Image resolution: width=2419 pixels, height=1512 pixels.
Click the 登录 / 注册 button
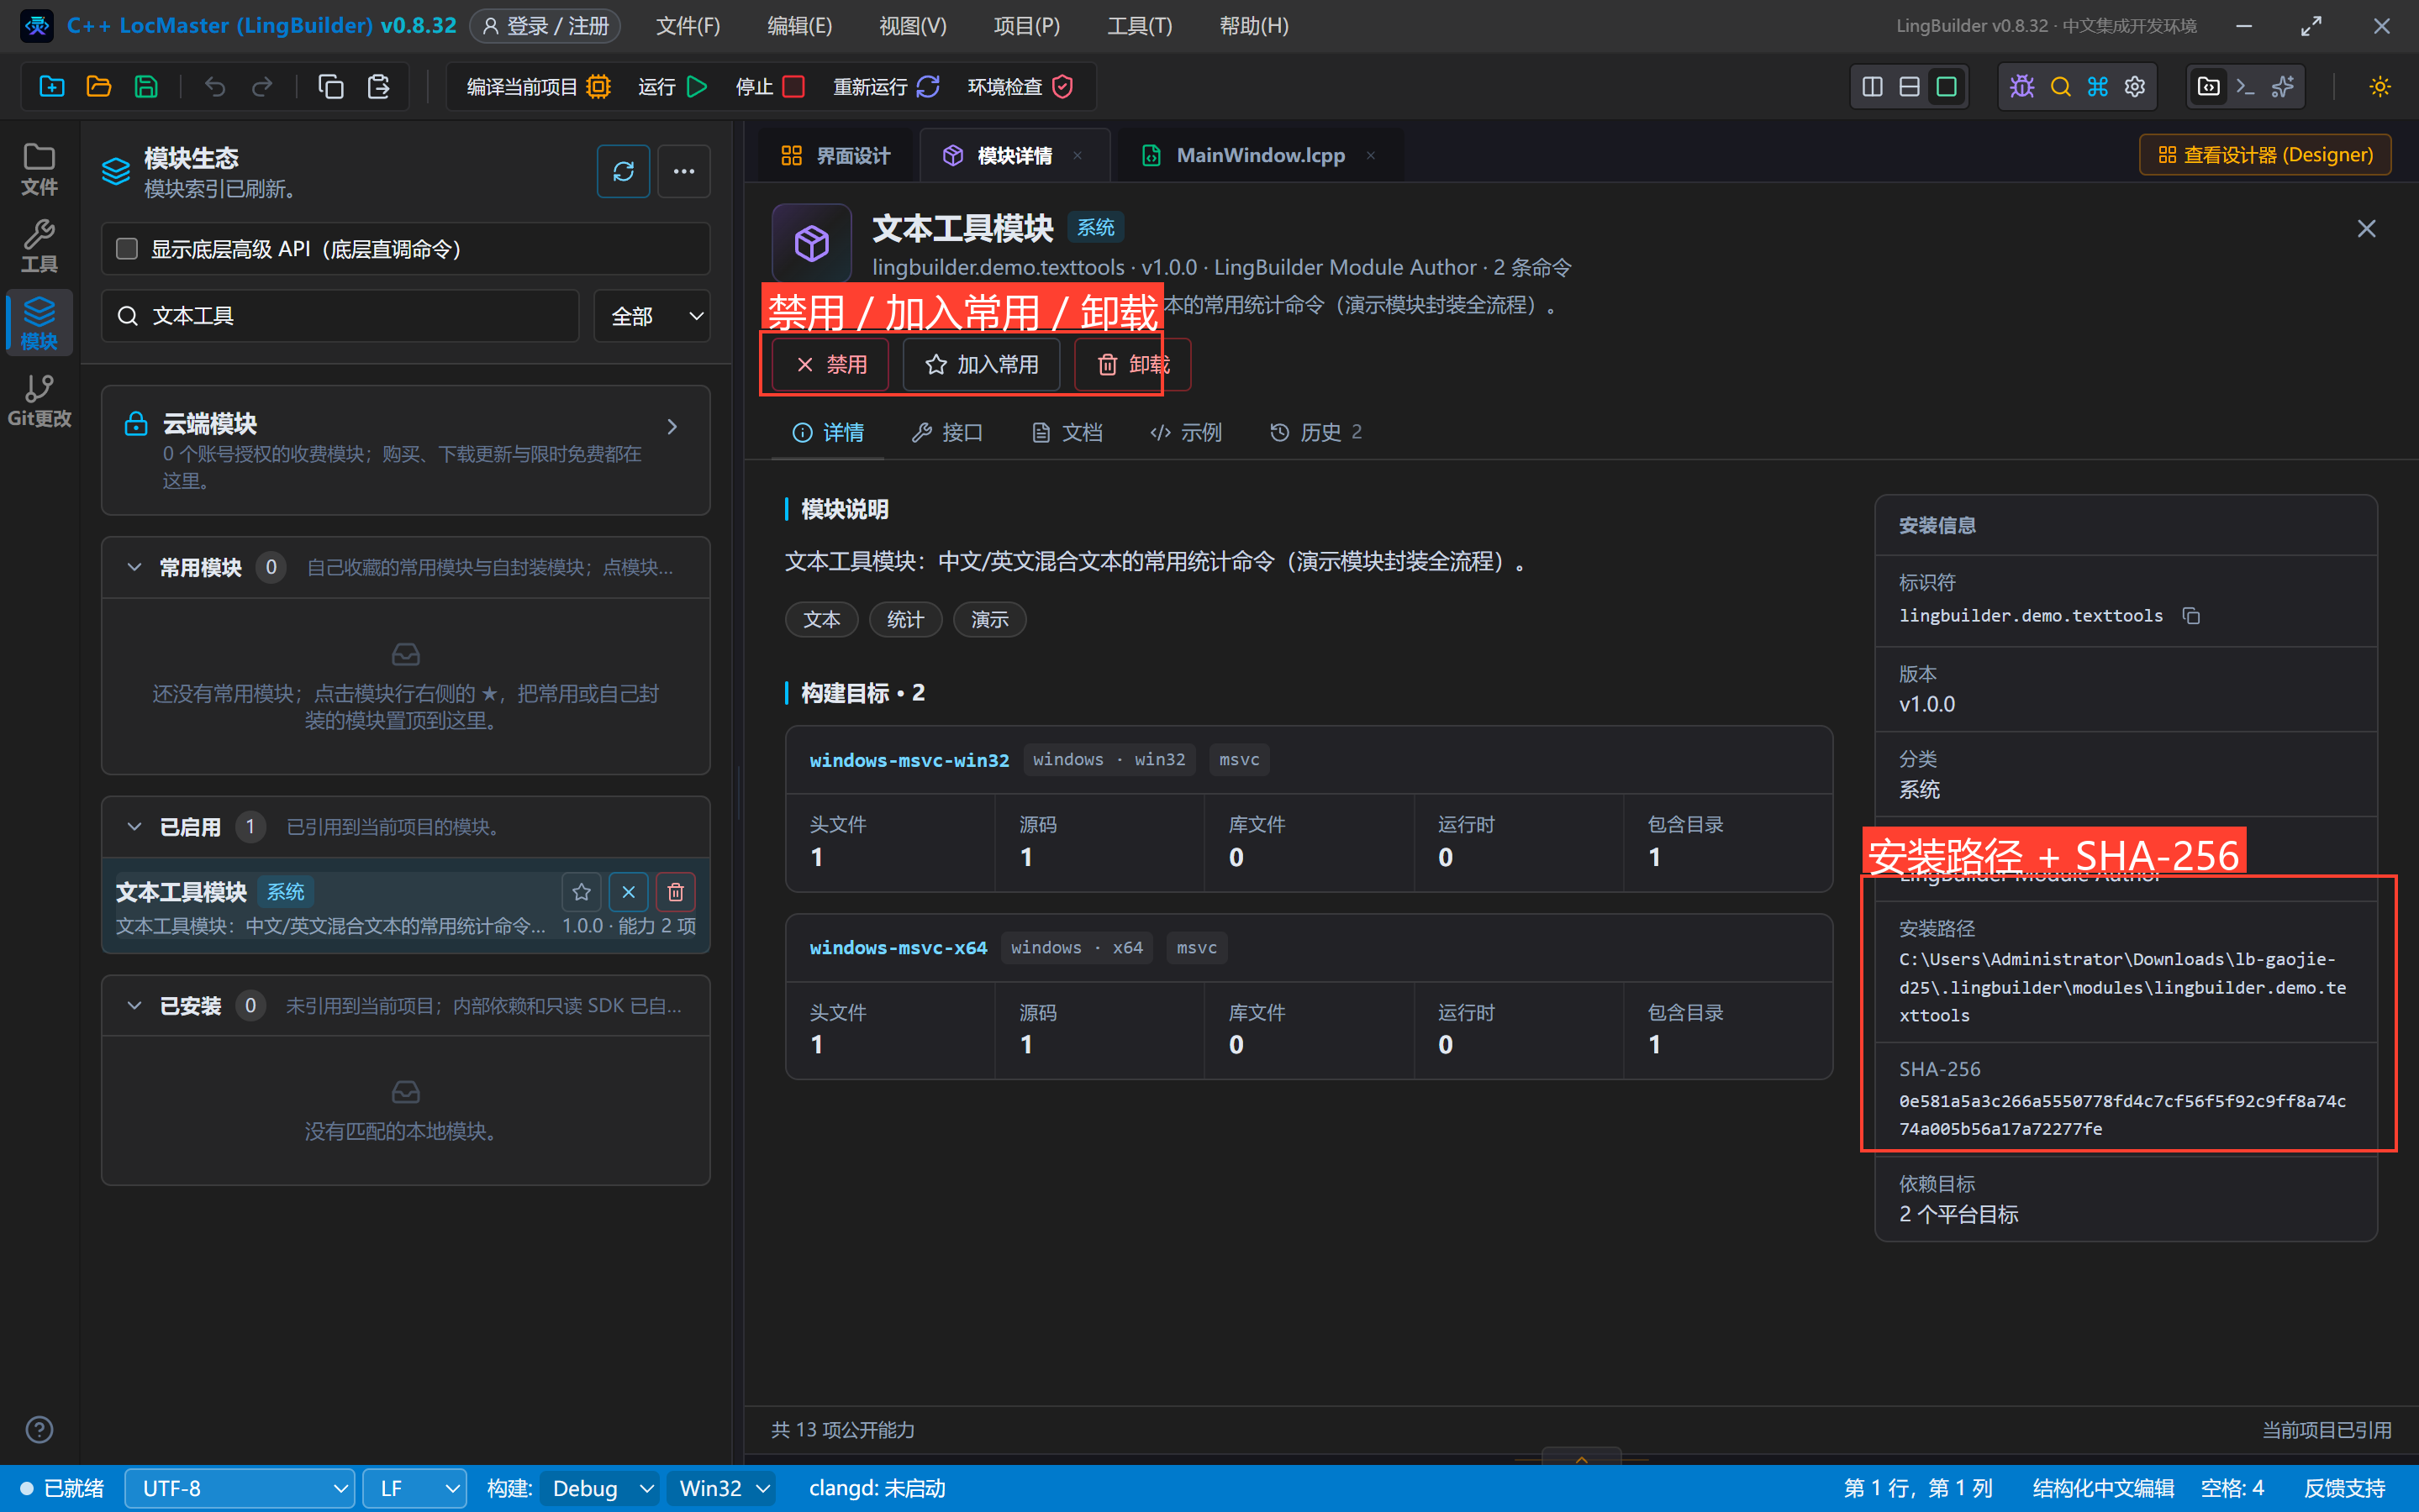coord(545,26)
